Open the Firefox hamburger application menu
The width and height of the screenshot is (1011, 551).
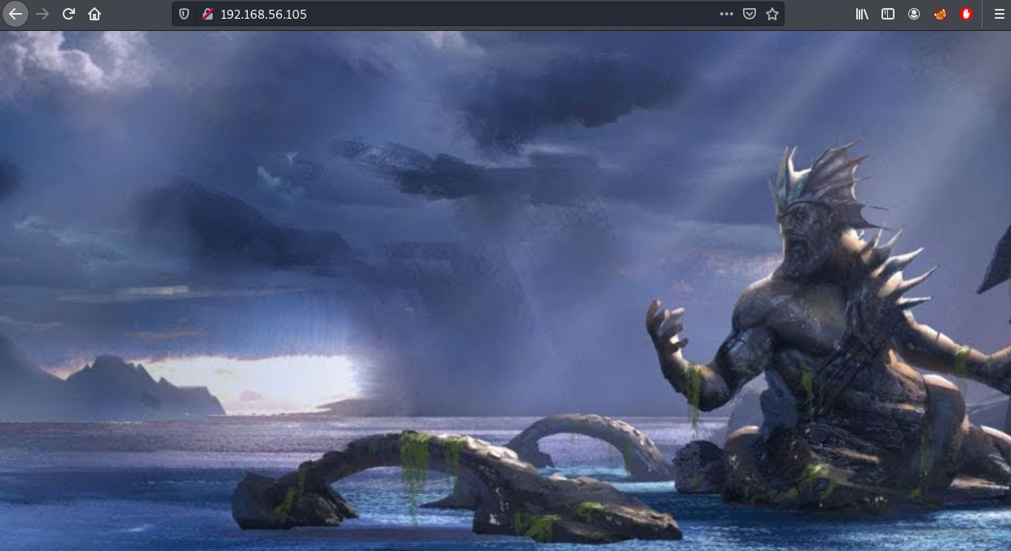click(x=1000, y=14)
